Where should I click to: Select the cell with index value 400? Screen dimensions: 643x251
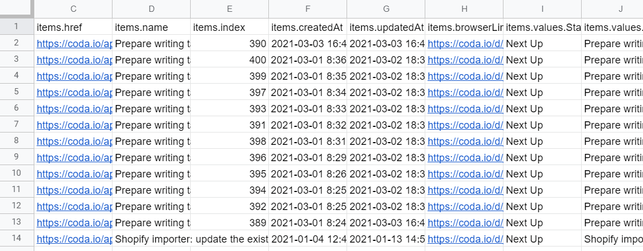point(230,60)
